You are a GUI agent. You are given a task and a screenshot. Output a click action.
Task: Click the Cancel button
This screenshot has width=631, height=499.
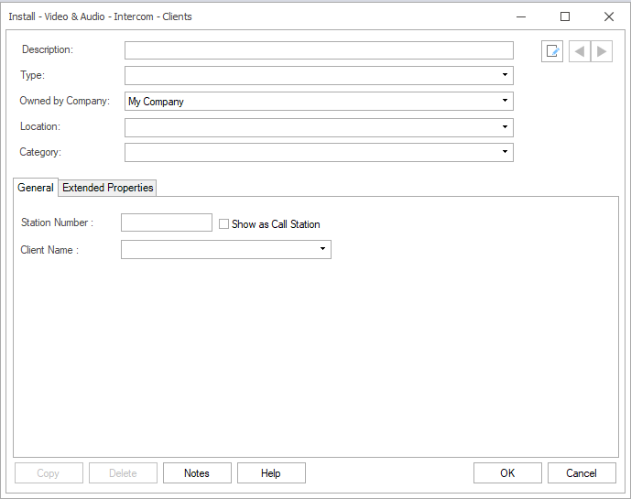582,473
